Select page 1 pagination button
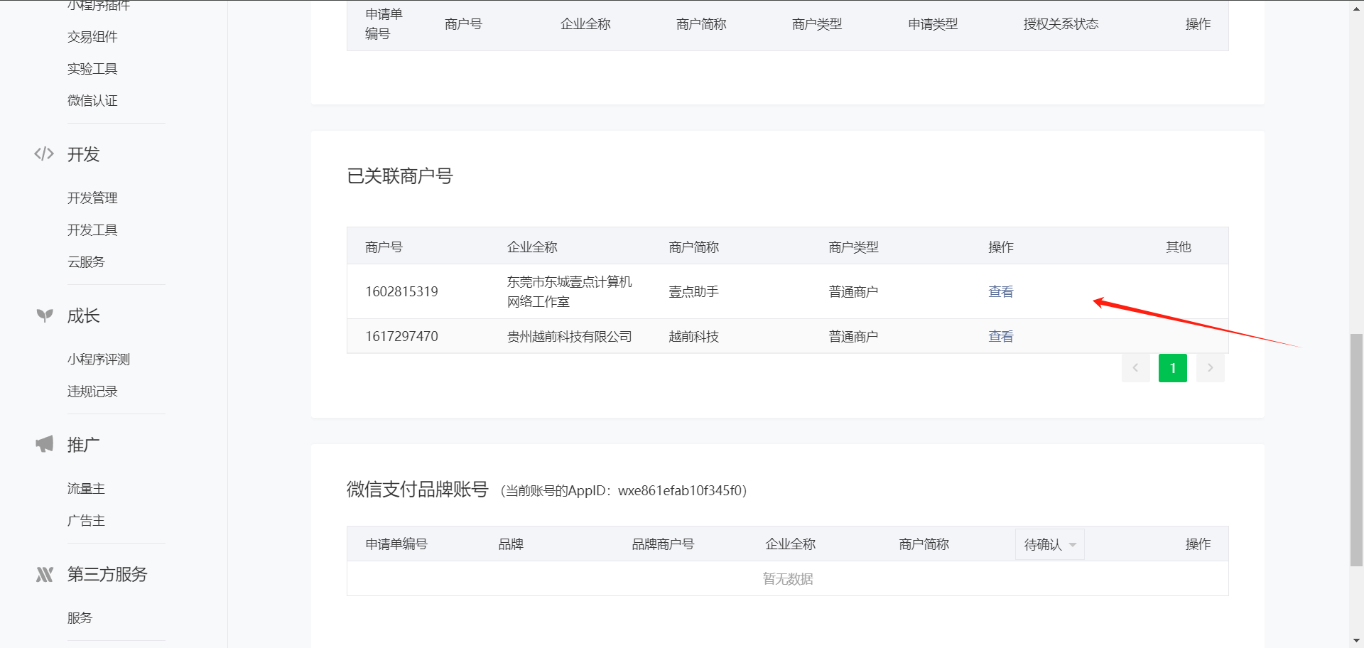The height and width of the screenshot is (648, 1364). (1172, 368)
